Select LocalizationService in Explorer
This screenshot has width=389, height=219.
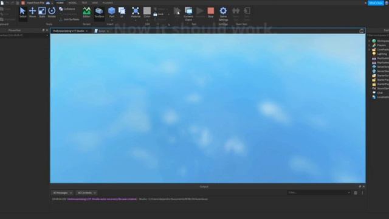(x=380, y=97)
